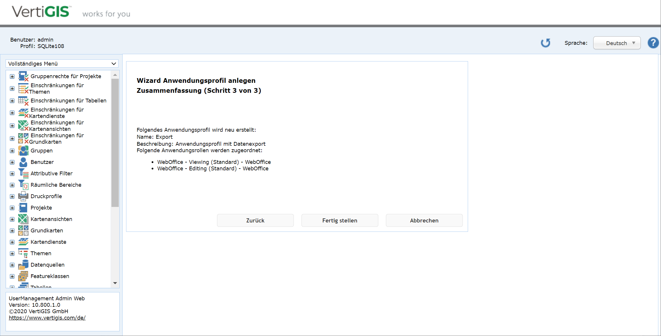
Task: Click the Druckprofile printer icon
Action: (23, 196)
